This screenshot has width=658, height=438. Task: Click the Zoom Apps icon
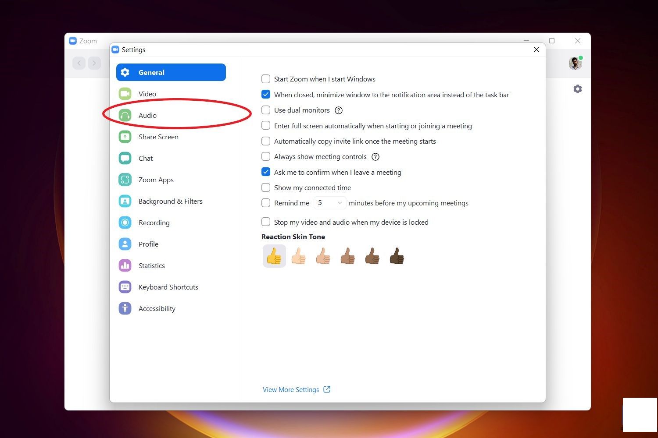click(125, 180)
